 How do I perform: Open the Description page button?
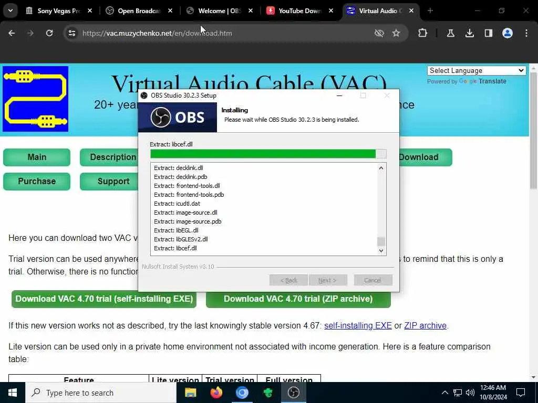coord(109,157)
